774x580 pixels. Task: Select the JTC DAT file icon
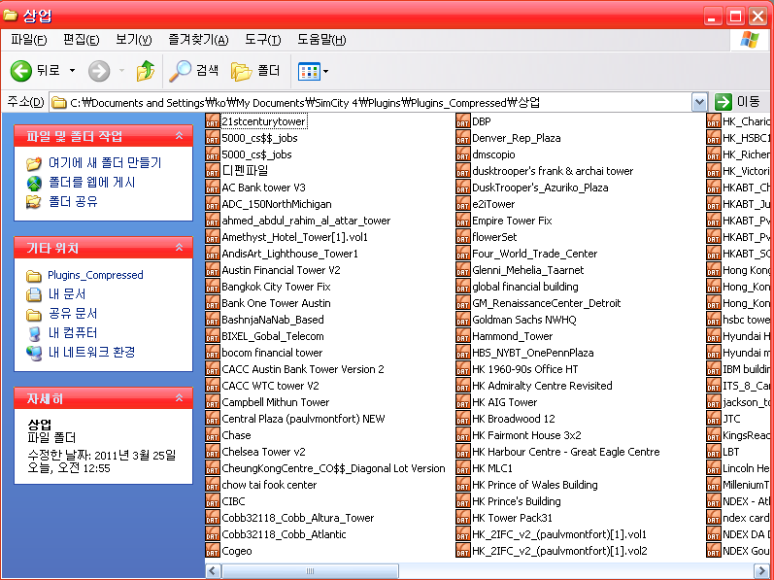[x=714, y=419]
